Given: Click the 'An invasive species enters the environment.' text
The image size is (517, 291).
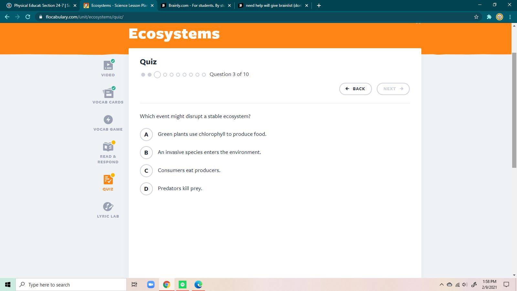Looking at the screenshot, I should tap(209, 152).
